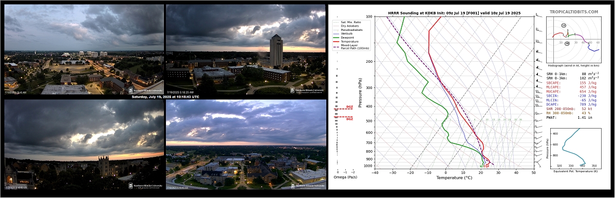Open the top-right tower webcam view
Screen dimensions: 615x198
tap(246, 49)
